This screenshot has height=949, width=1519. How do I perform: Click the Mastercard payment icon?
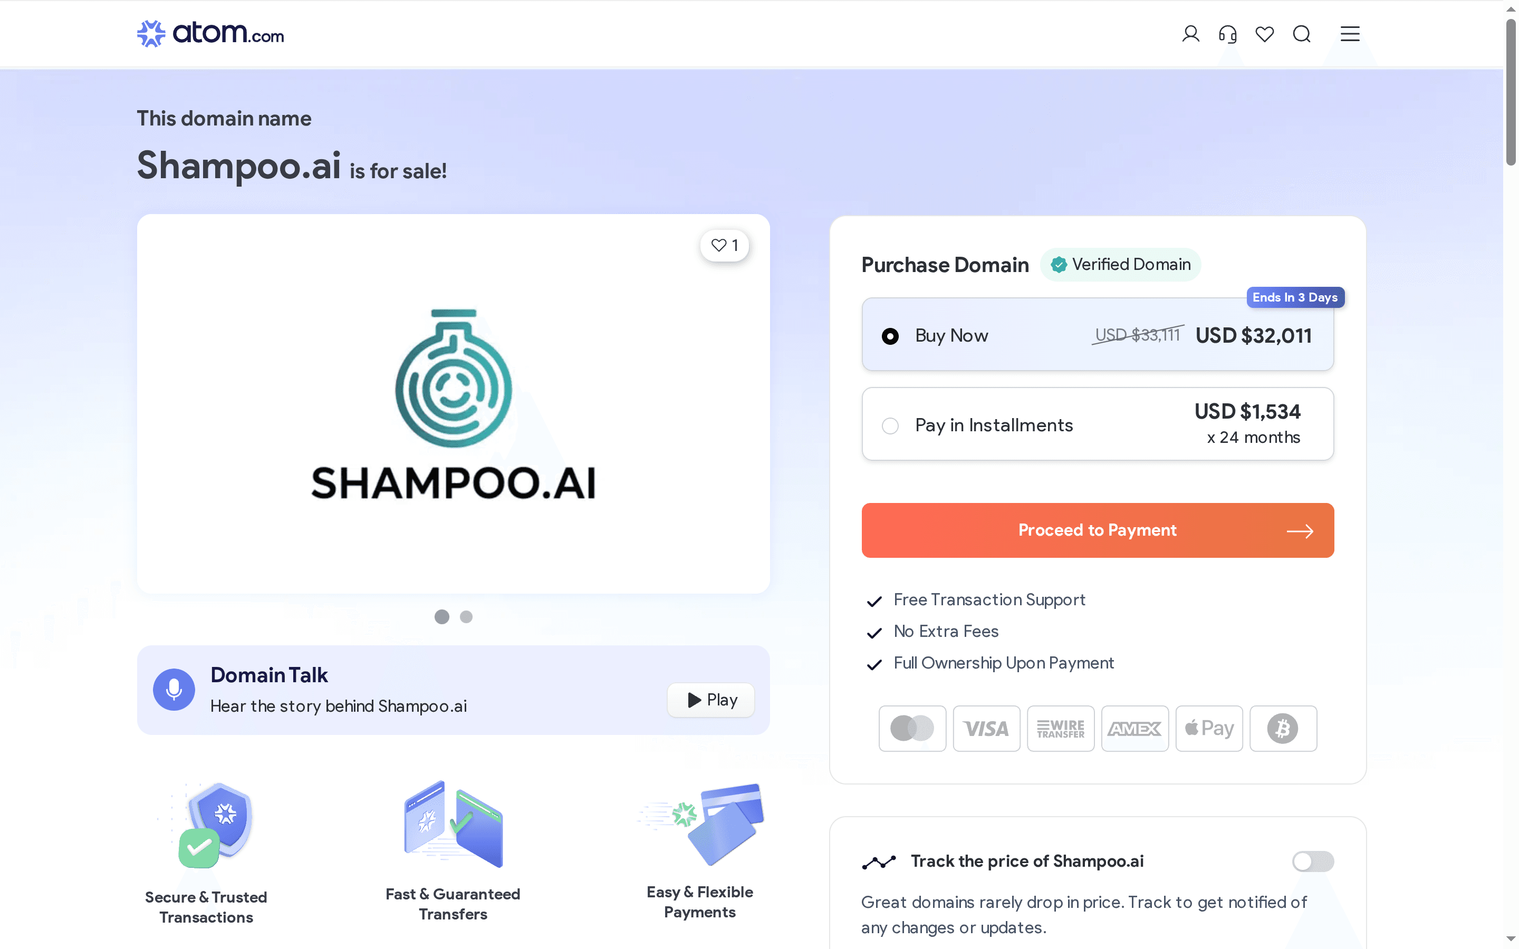tap(912, 728)
